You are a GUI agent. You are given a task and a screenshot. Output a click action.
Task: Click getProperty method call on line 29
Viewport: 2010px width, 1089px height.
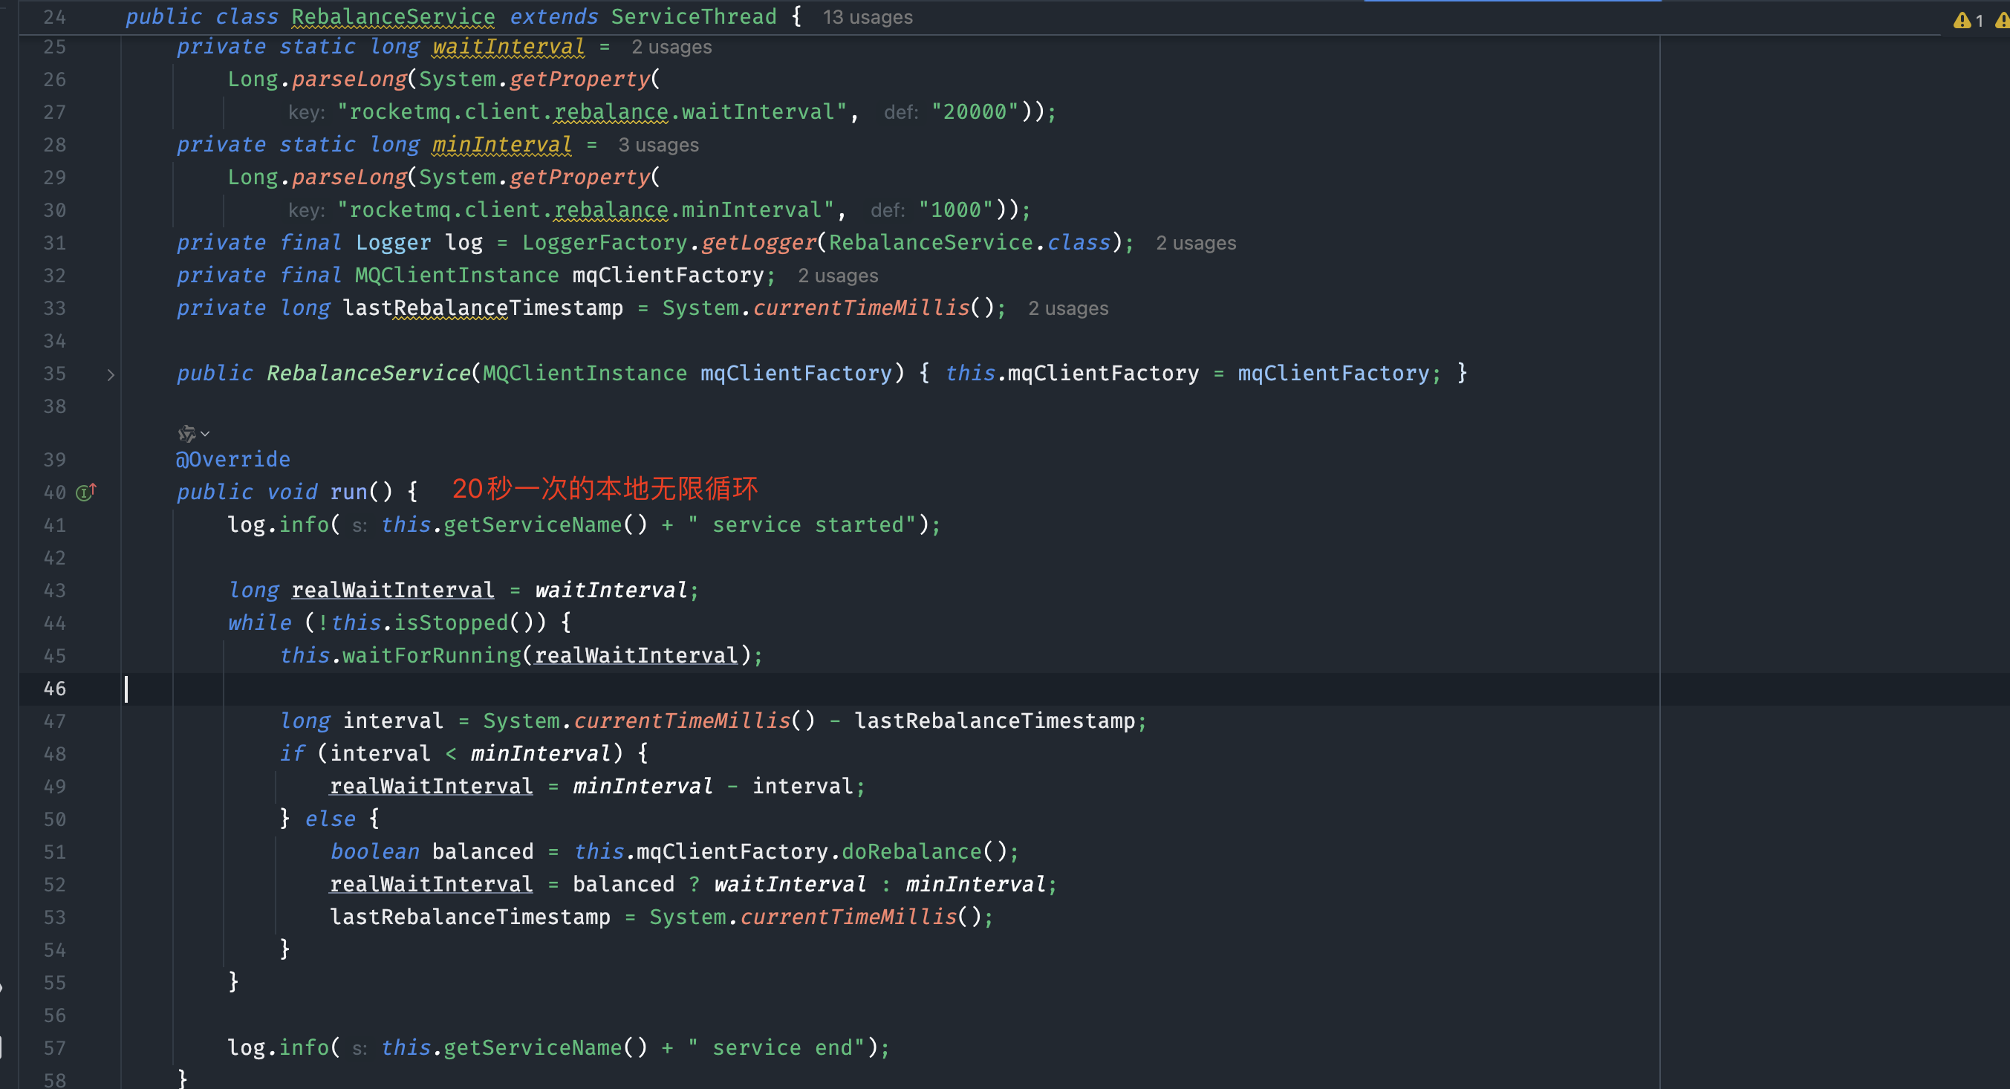coord(579,178)
